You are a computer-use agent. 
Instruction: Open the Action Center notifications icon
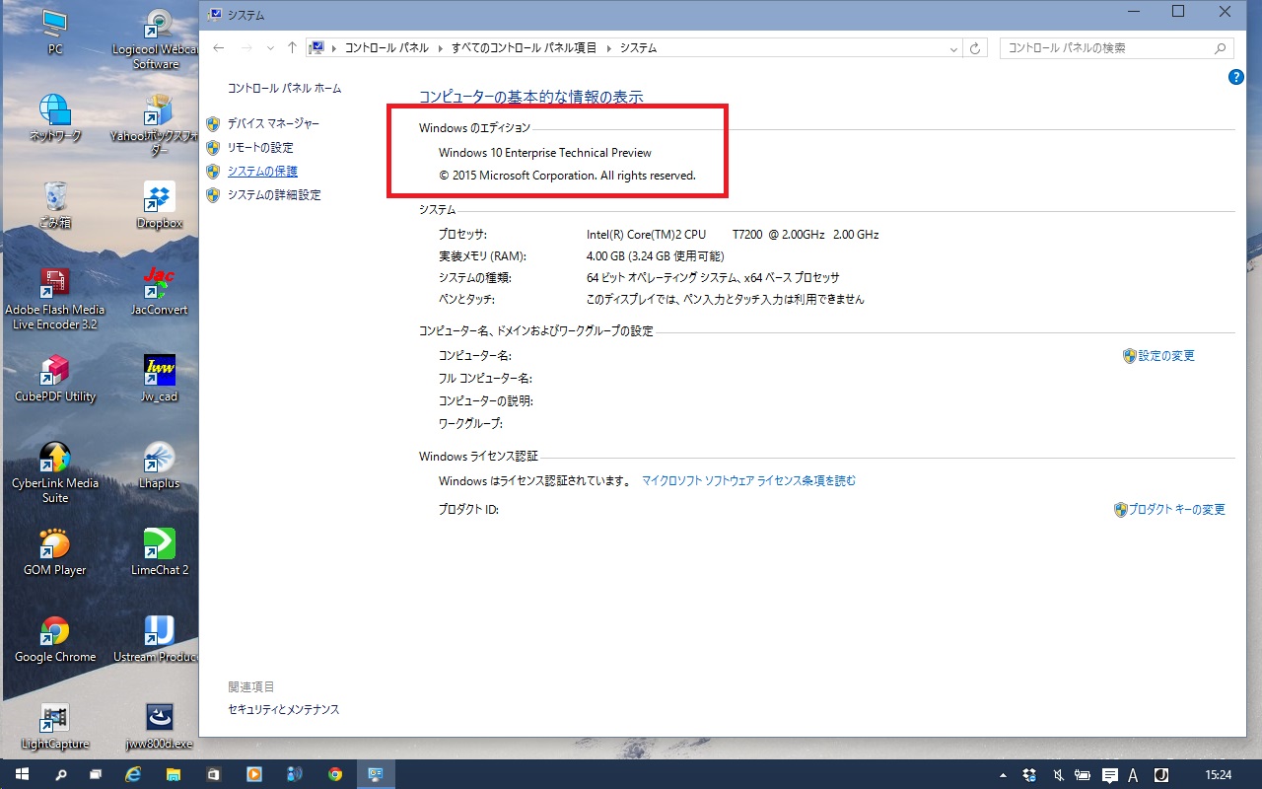1109,774
